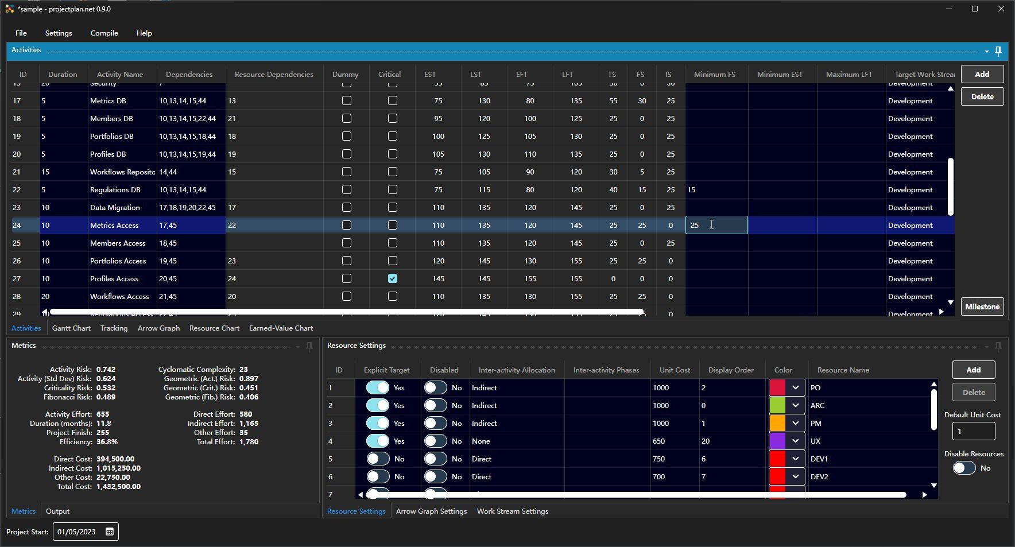Select the Regulations DB activity name cell

click(122, 190)
